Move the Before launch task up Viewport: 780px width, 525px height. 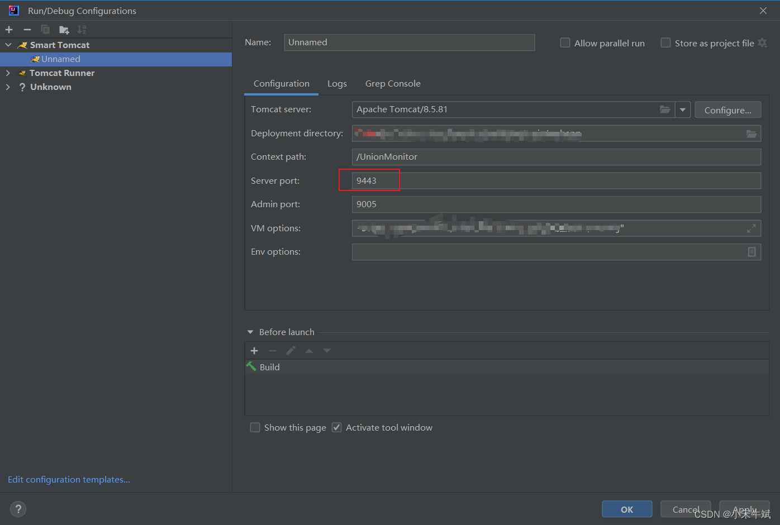coord(309,351)
